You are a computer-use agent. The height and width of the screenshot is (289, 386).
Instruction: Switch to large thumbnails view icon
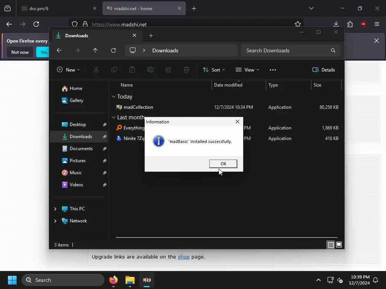point(339,245)
